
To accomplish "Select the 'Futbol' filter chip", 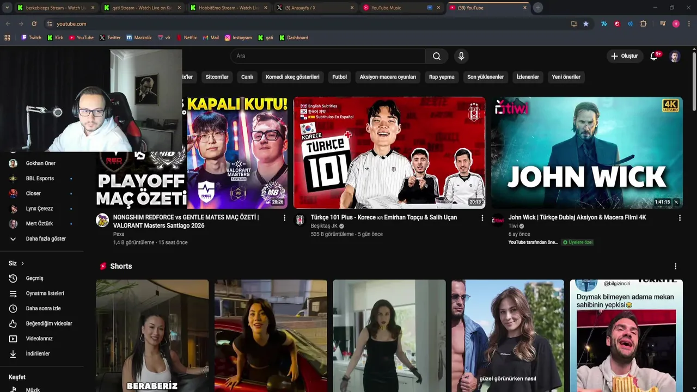I will click(x=339, y=77).
